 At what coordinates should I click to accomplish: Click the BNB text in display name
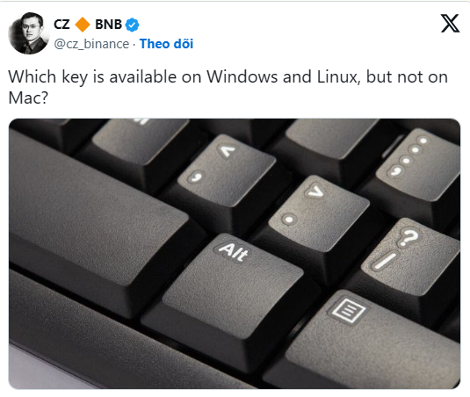pyautogui.click(x=109, y=25)
